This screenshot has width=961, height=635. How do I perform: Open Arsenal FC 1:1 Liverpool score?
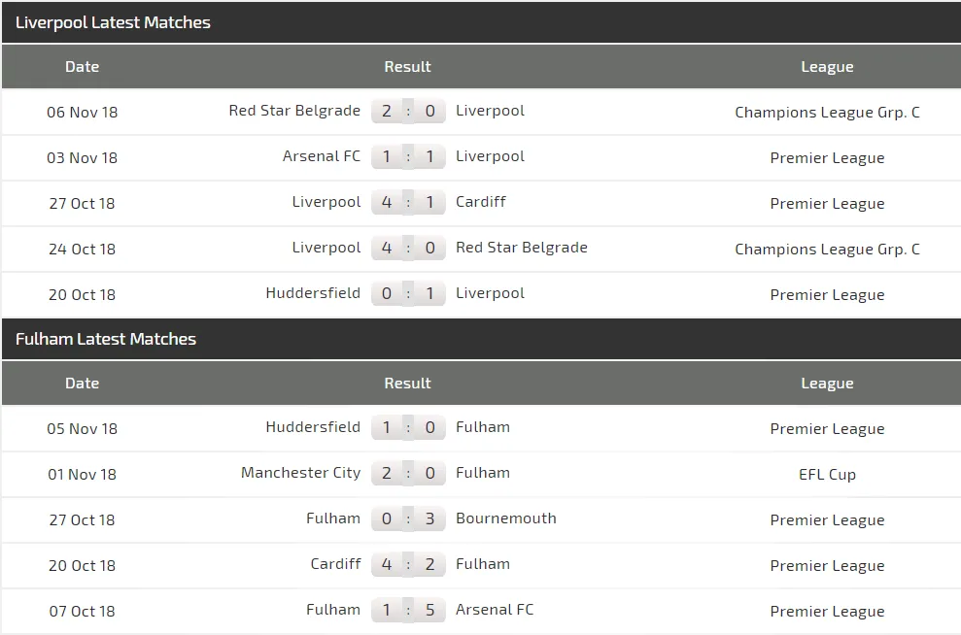408,157
